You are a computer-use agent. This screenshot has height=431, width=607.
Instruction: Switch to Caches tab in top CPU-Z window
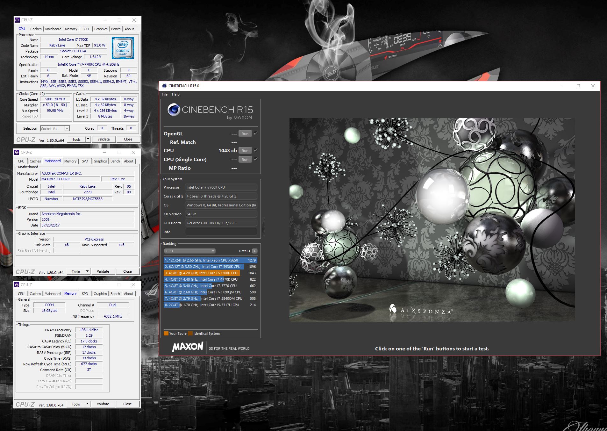36,29
